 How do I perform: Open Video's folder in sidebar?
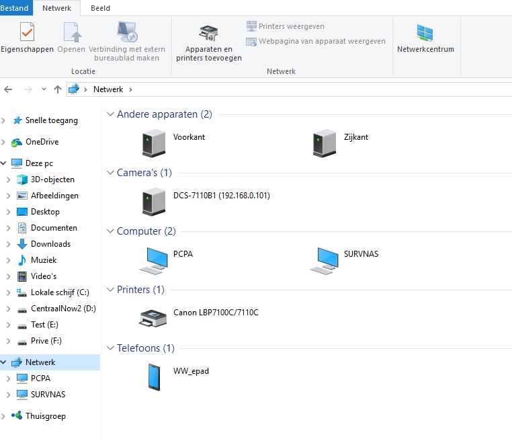[44, 276]
